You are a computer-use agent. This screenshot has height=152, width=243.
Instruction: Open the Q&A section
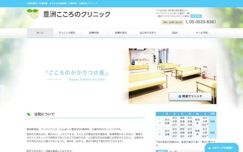pyautogui.click(x=175, y=33)
